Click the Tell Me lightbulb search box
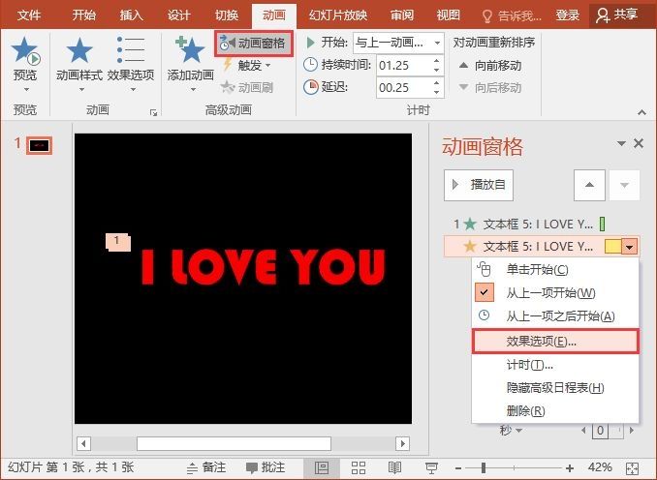The width and height of the screenshot is (657, 480). click(512, 16)
